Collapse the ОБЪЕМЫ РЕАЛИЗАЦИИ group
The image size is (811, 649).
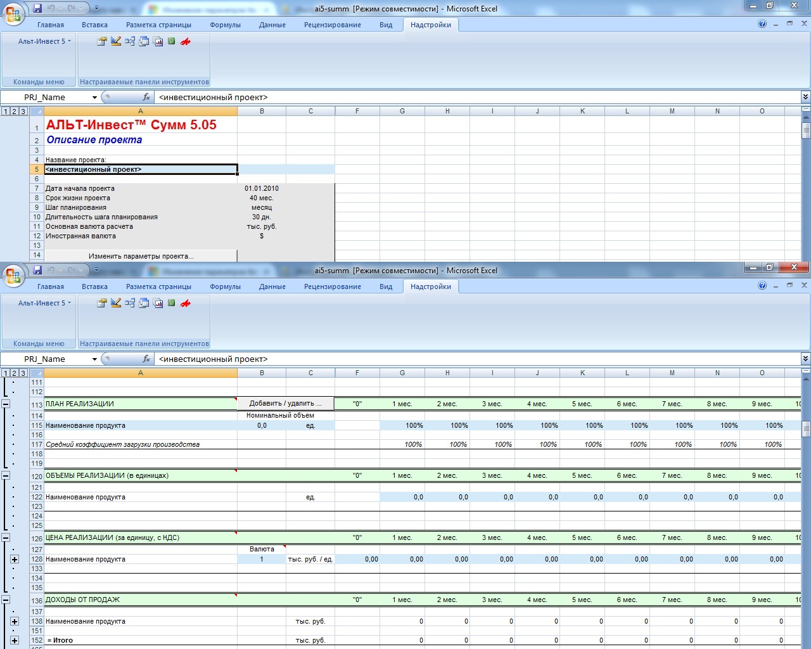5,475
